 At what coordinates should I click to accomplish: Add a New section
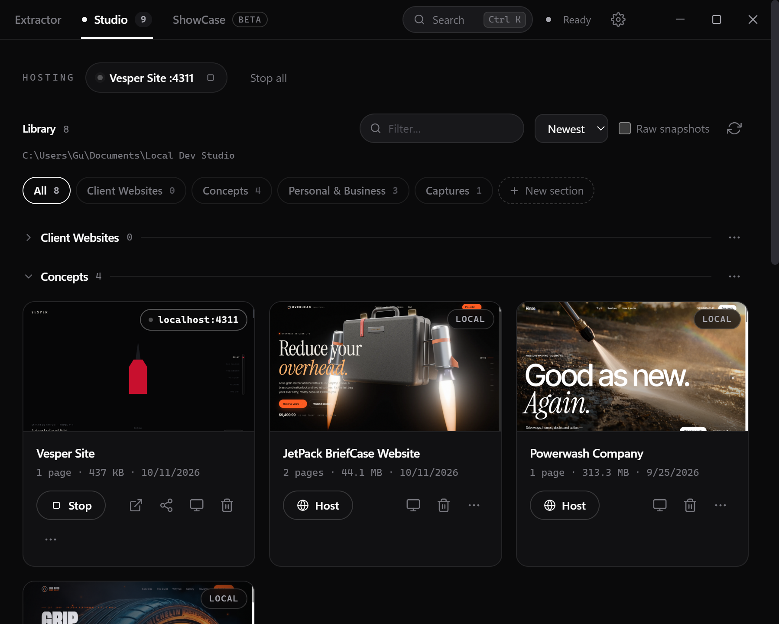pyautogui.click(x=546, y=191)
